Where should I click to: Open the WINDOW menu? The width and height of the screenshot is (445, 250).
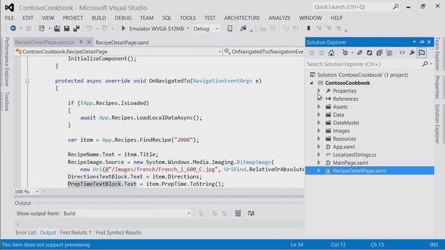[x=311, y=18]
